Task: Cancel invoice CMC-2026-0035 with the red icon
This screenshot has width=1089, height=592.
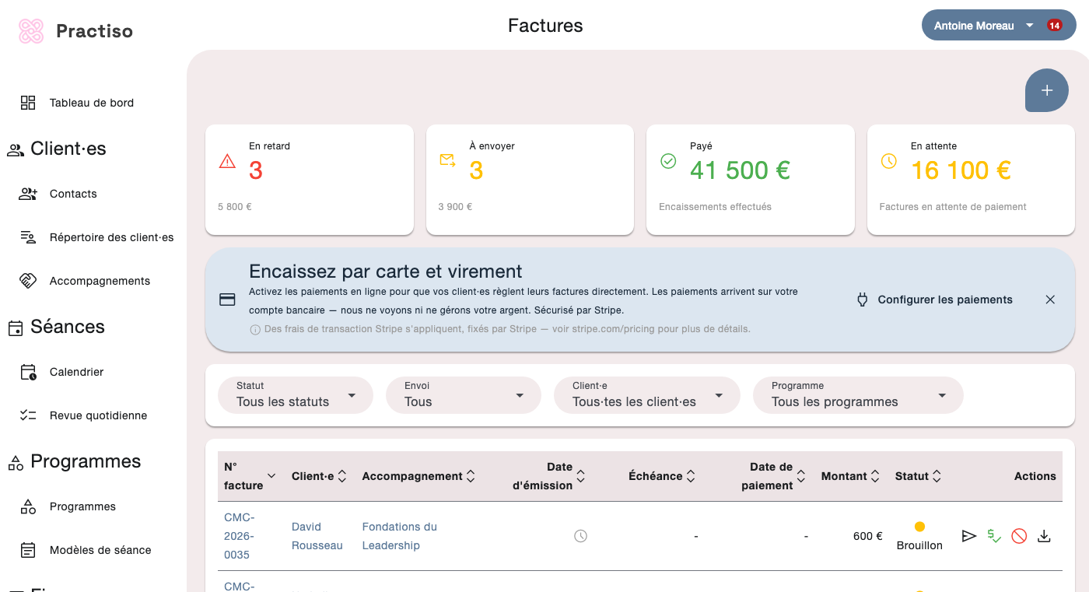Action: point(1019,536)
